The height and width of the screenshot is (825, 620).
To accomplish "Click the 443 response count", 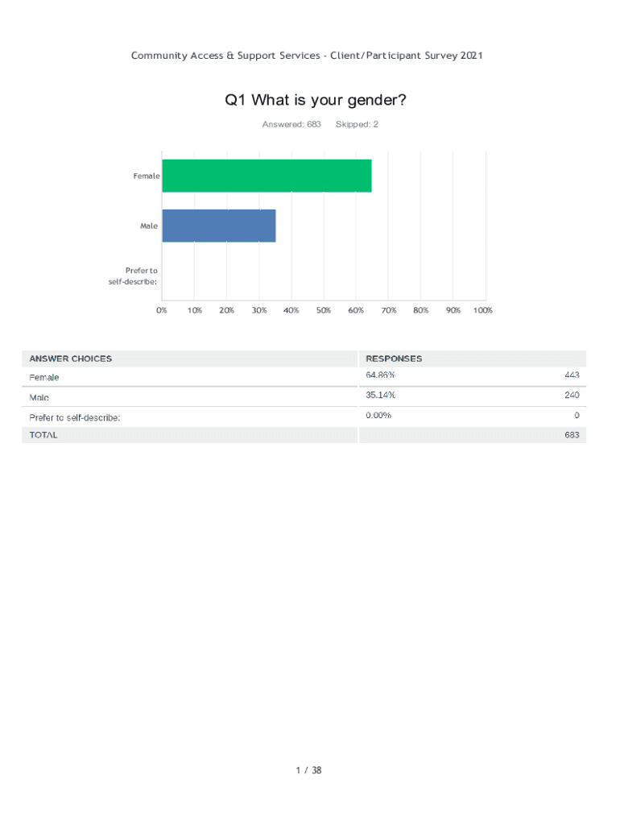I will click(572, 375).
